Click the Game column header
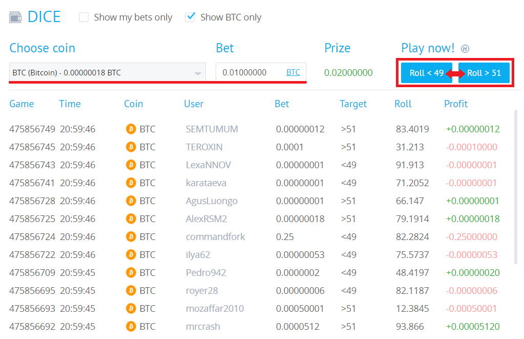This screenshot has height=339, width=524. coord(22,104)
